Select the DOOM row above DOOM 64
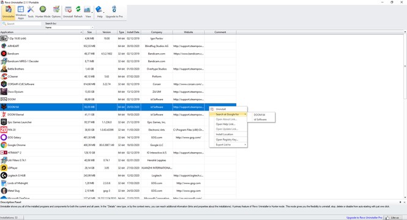The width and height of the screenshot is (407, 220). (x=118, y=99)
